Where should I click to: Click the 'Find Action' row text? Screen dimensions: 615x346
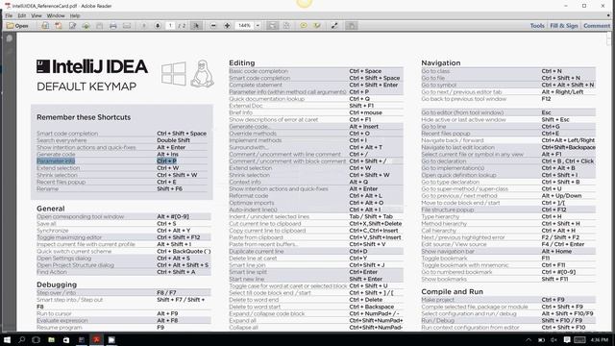point(52,272)
